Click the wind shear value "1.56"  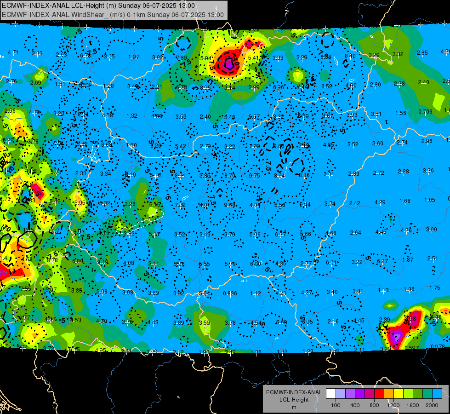click(401, 113)
